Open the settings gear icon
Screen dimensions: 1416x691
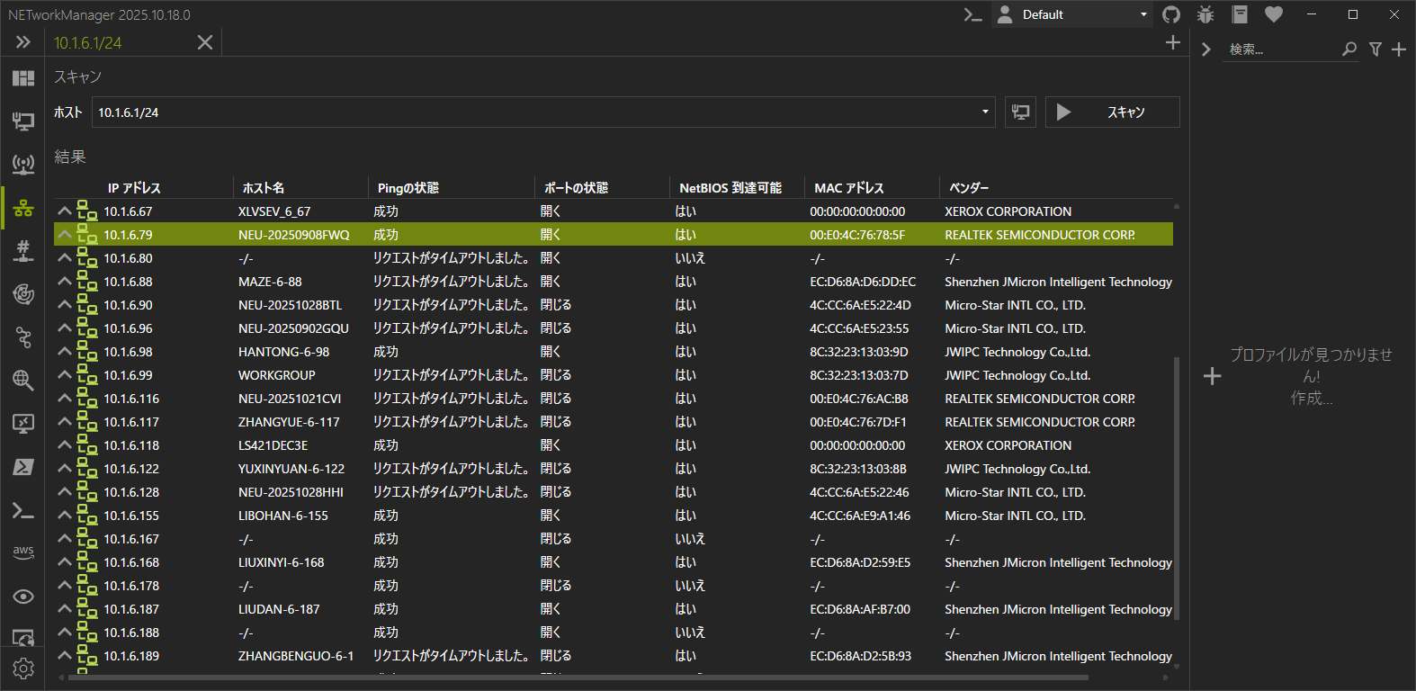(23, 669)
